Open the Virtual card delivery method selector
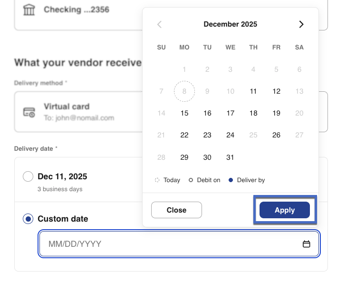This screenshot has height=282, width=337. [76, 112]
